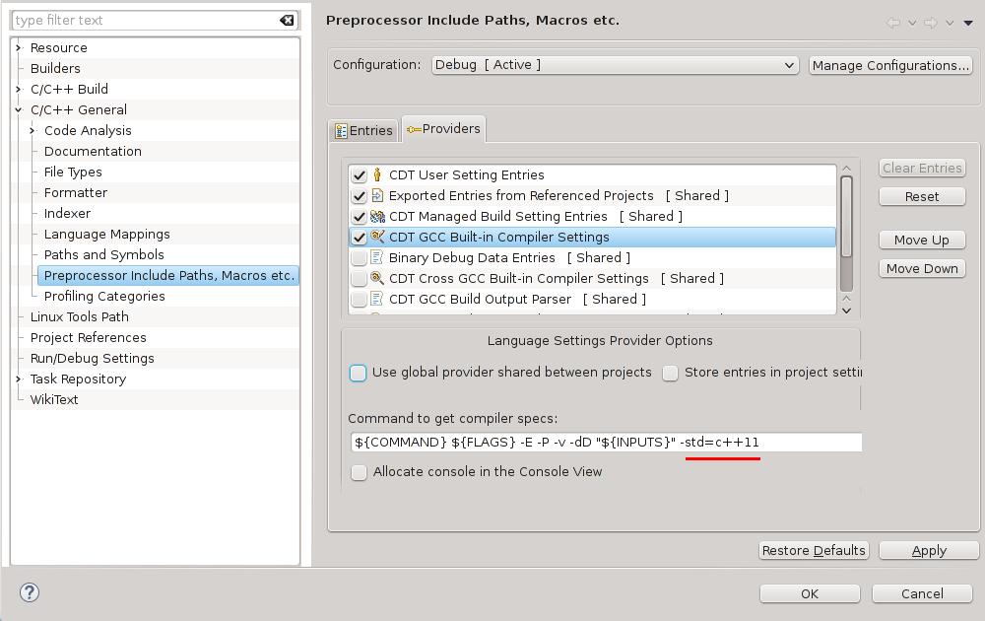Click the forward navigation arrow icon
Image resolution: width=985 pixels, height=621 pixels.
pyautogui.click(x=931, y=23)
